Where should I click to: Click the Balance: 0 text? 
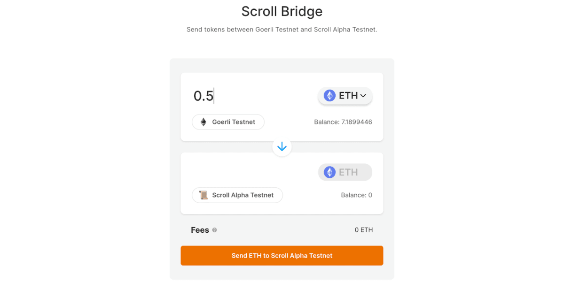tap(356, 195)
